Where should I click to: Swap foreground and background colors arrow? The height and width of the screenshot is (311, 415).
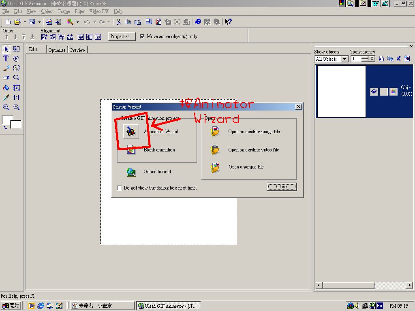pos(5,128)
